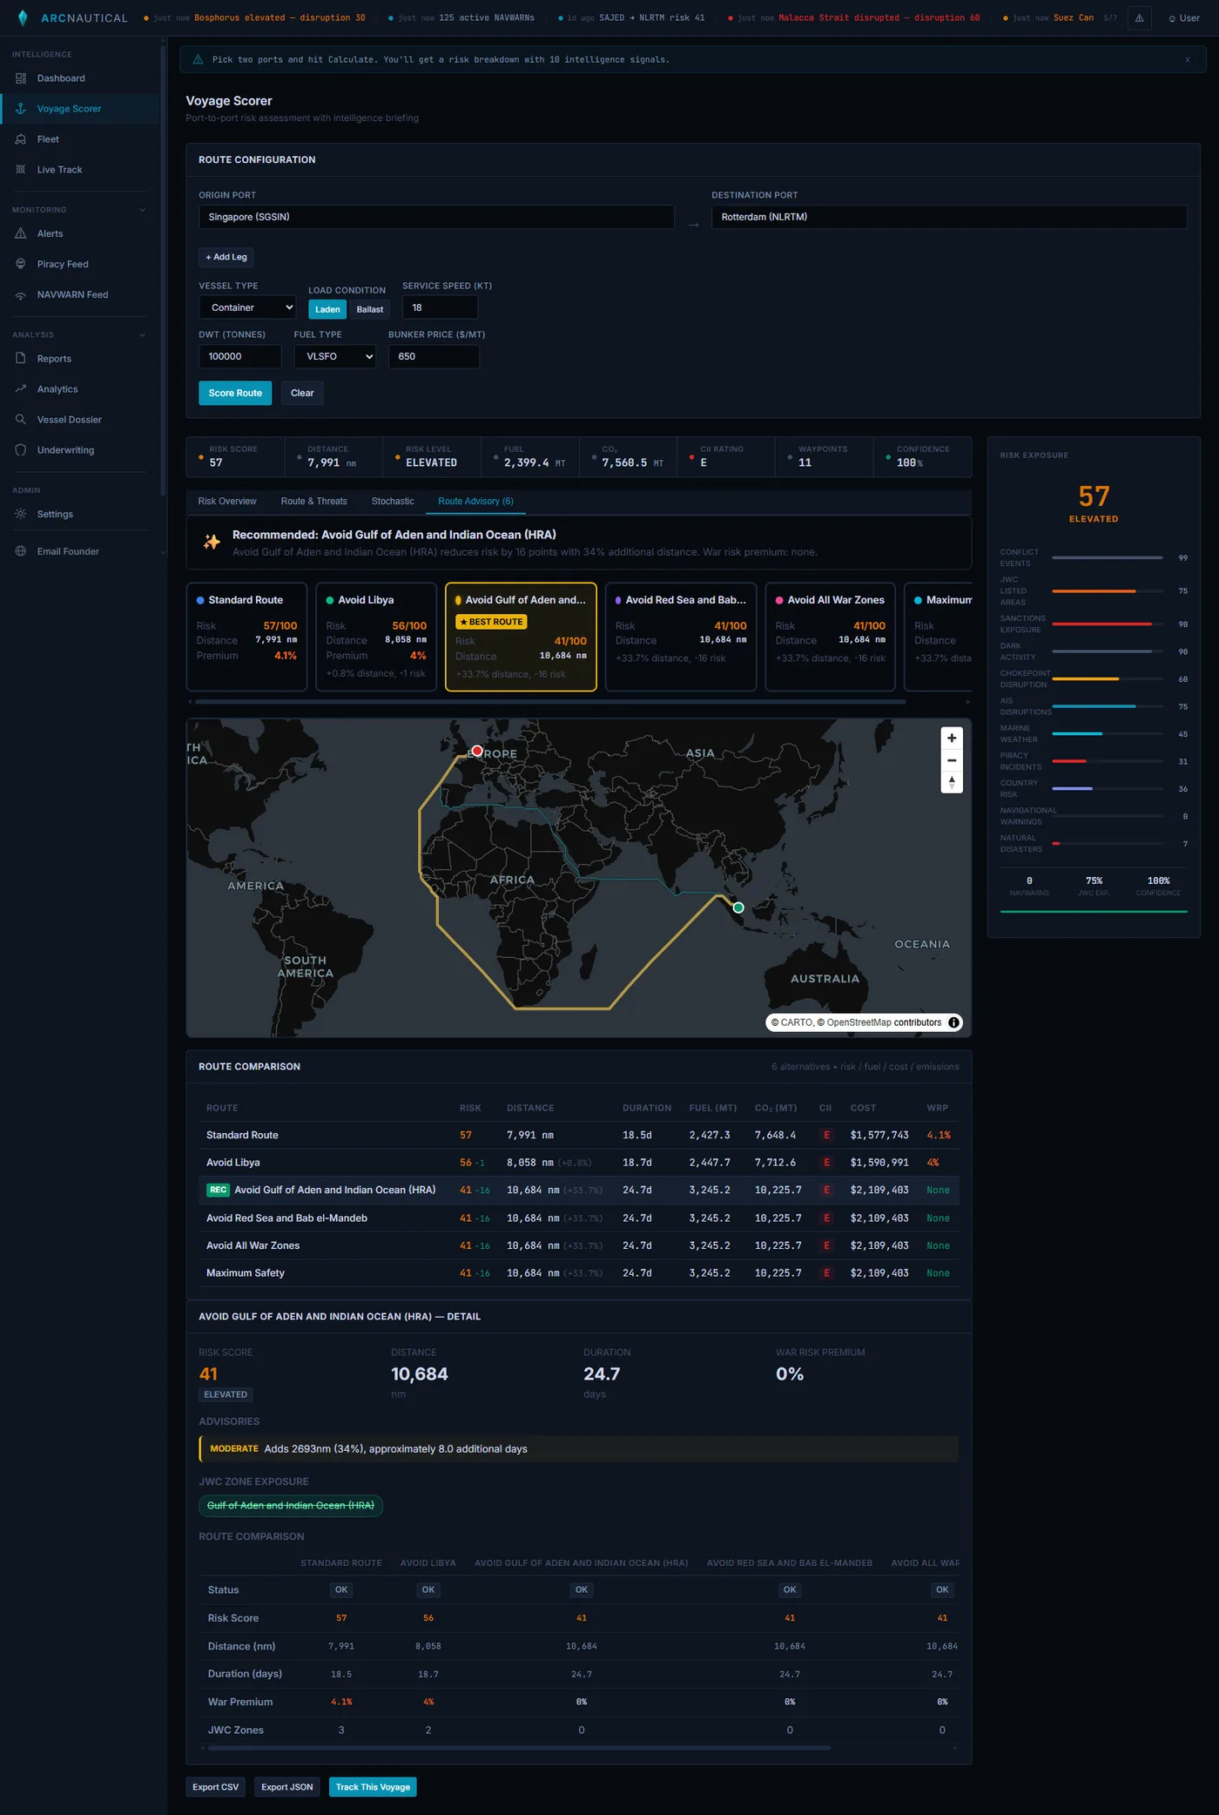Open the NAVWARN Feed signal icon
Viewport: 1219px width, 1815px height.
[21, 295]
